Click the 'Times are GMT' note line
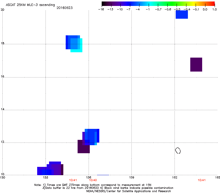220x193 pixels. tap(93, 185)
